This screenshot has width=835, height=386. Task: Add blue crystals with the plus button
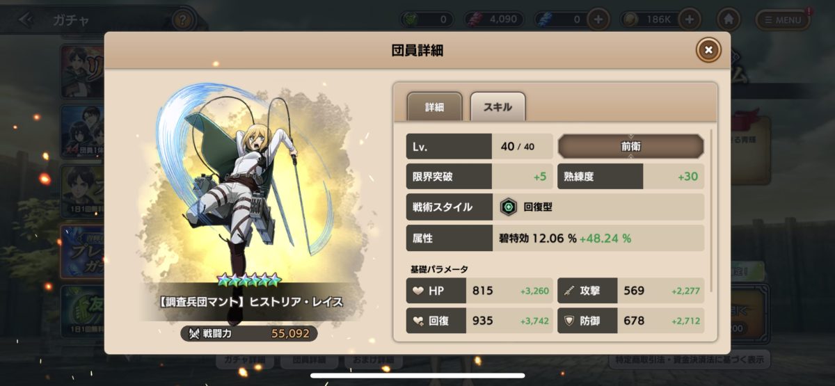tap(598, 19)
